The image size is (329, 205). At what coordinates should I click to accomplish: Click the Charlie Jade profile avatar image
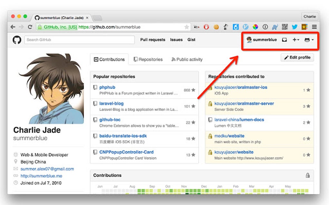click(51, 89)
